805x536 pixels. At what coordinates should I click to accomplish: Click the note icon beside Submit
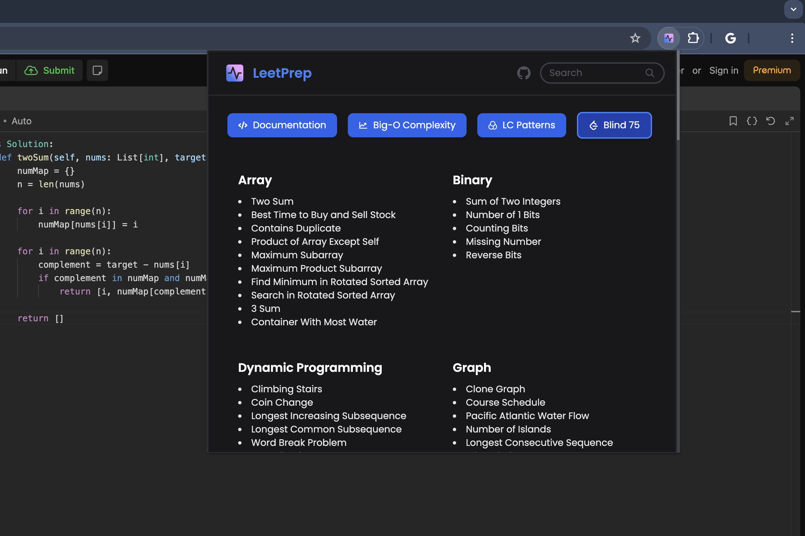pos(98,70)
